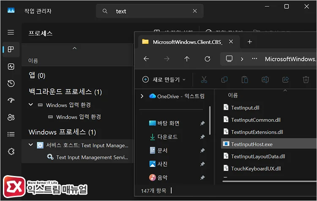Open Startup apps page icon
Image resolution: width=317 pixels, height=201 pixels.
tap(11, 100)
